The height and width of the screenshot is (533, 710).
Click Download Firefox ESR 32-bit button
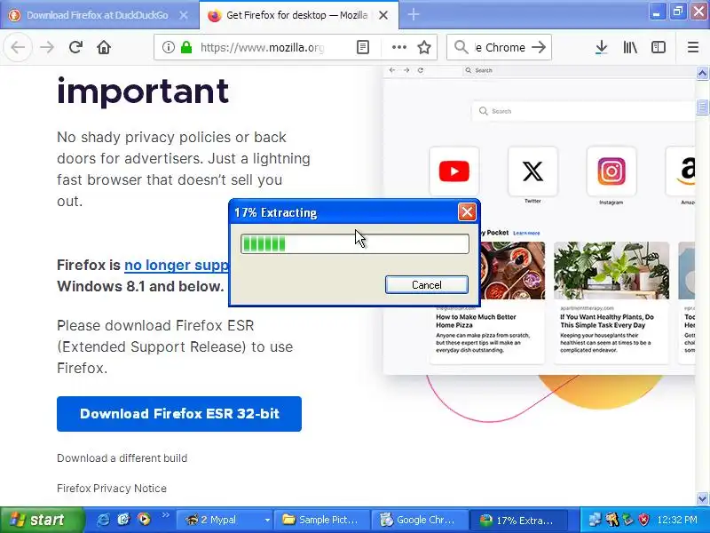point(179,414)
